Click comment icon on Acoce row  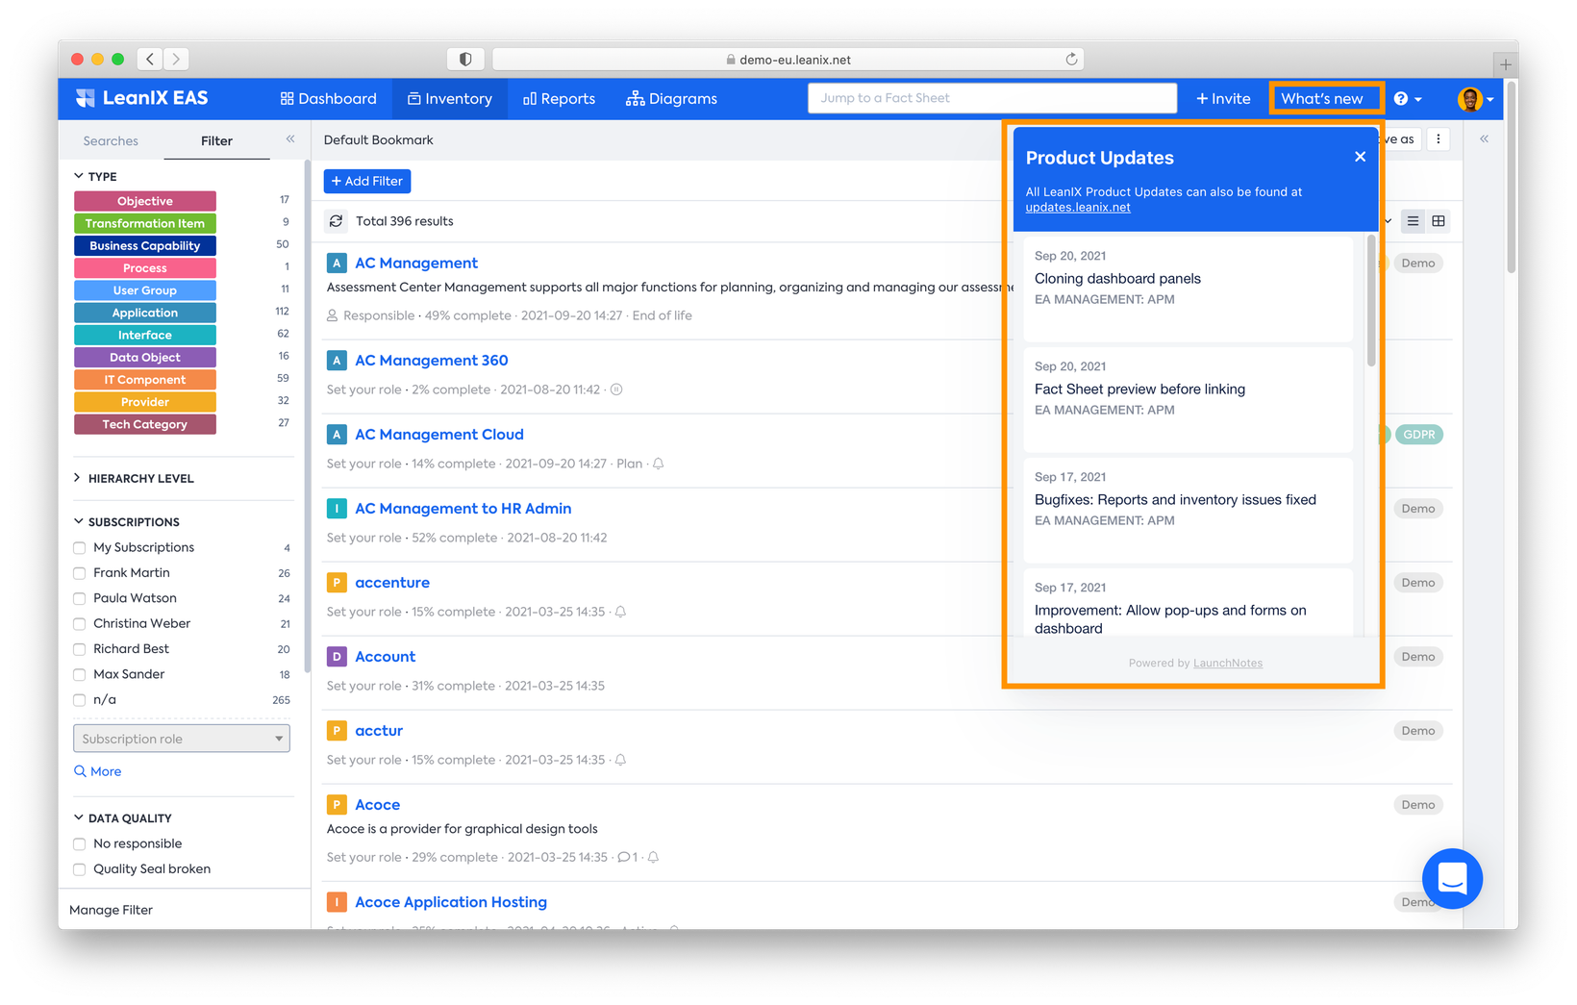pyautogui.click(x=624, y=857)
